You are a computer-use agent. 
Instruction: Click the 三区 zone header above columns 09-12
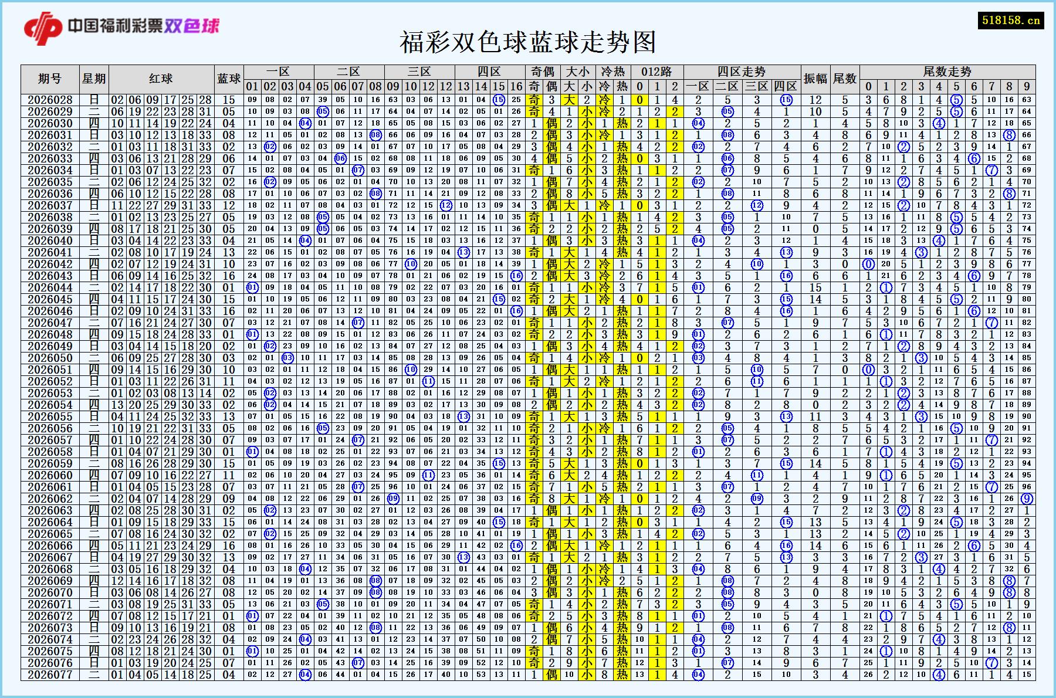(x=419, y=72)
